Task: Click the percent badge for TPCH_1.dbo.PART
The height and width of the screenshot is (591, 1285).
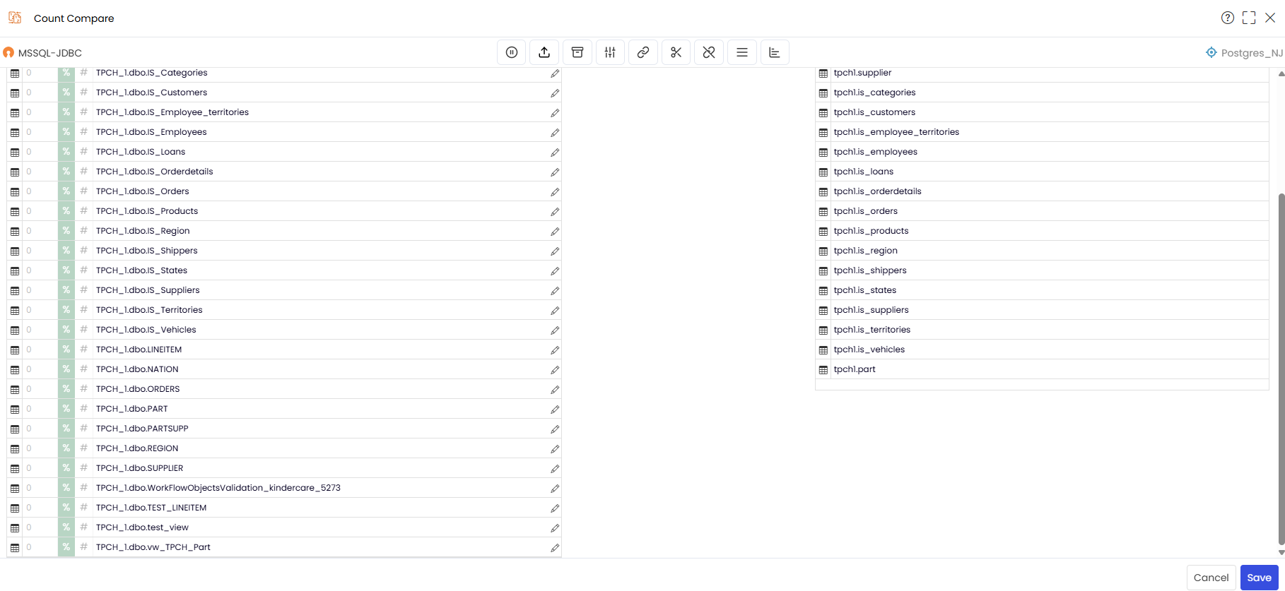Action: coord(66,409)
